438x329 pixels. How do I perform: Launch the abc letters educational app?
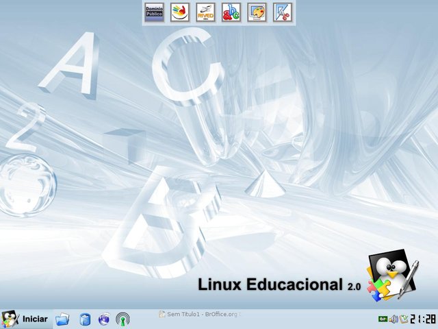[x=231, y=12]
